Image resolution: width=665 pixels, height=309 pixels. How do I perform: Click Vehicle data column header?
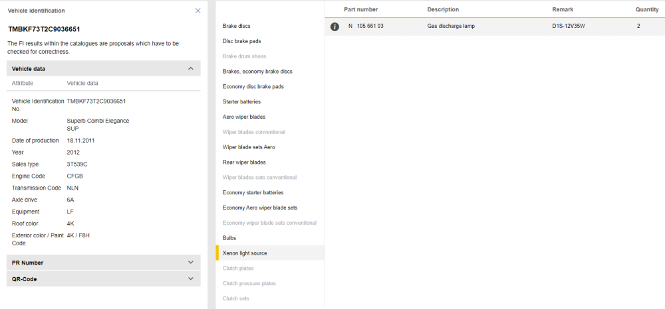coord(82,84)
